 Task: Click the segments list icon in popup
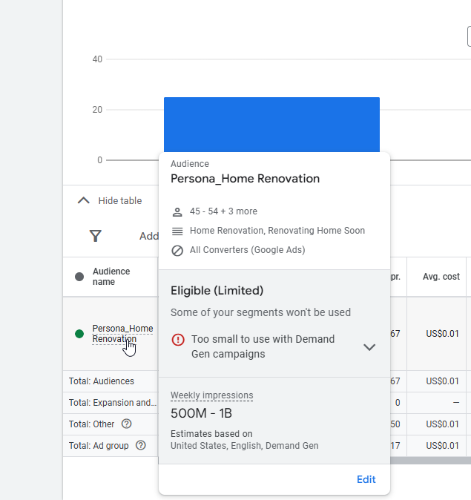177,231
